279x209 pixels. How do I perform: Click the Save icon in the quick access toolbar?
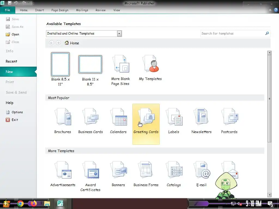pyautogui.click(x=10, y=3)
